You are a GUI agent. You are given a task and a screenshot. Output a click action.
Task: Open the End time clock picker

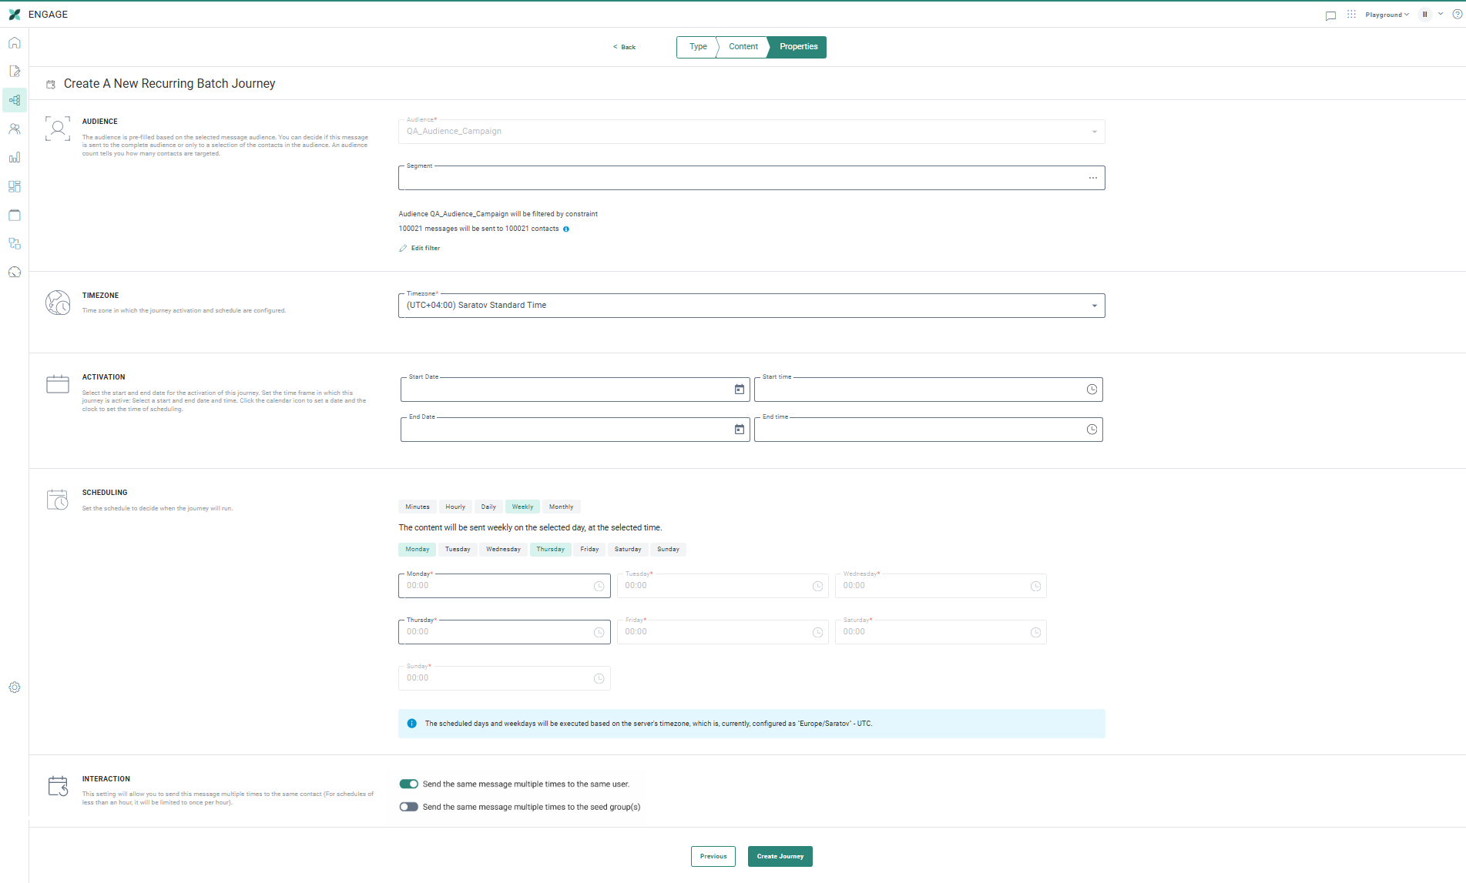coord(1092,430)
